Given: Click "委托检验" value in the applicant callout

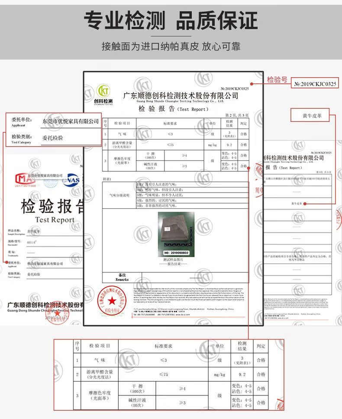Looking at the screenshot, I should click(52, 138).
